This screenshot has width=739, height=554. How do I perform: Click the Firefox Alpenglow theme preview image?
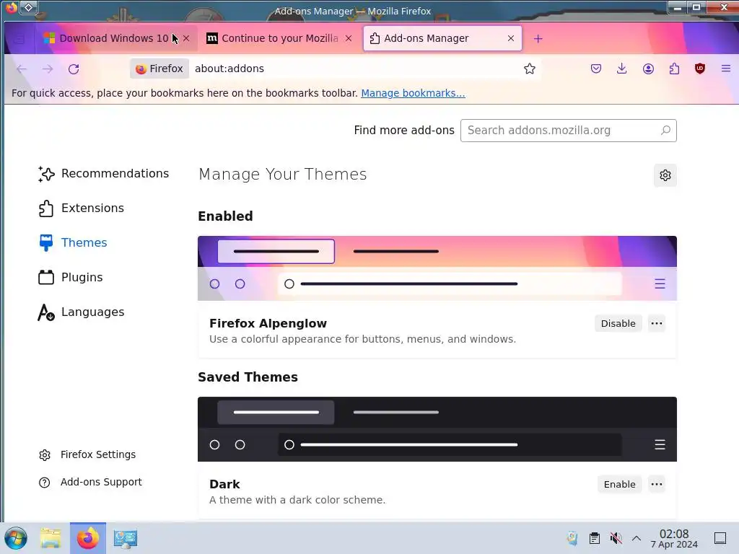tap(437, 268)
